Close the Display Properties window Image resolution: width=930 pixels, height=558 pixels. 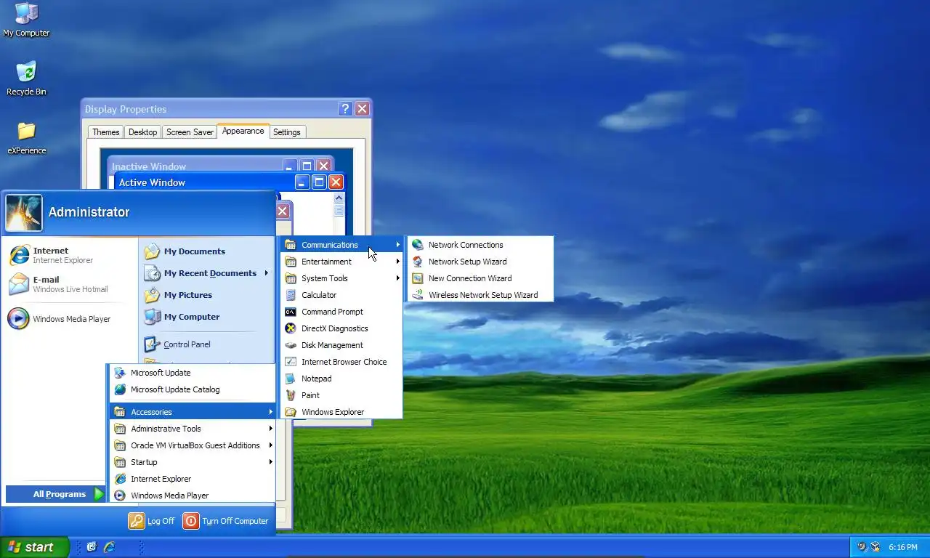(362, 109)
